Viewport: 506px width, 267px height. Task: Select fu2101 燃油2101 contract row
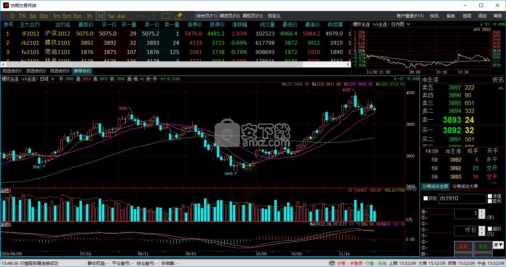click(x=175, y=52)
